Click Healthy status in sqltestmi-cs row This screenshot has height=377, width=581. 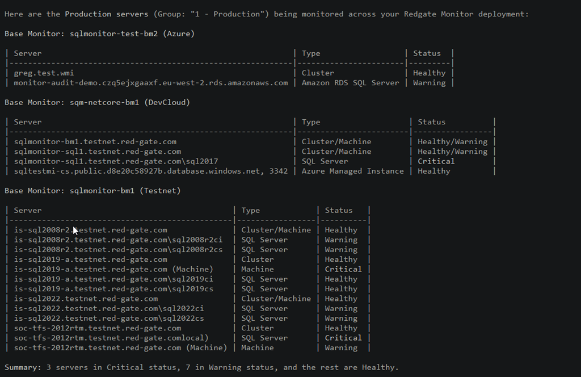(433, 171)
